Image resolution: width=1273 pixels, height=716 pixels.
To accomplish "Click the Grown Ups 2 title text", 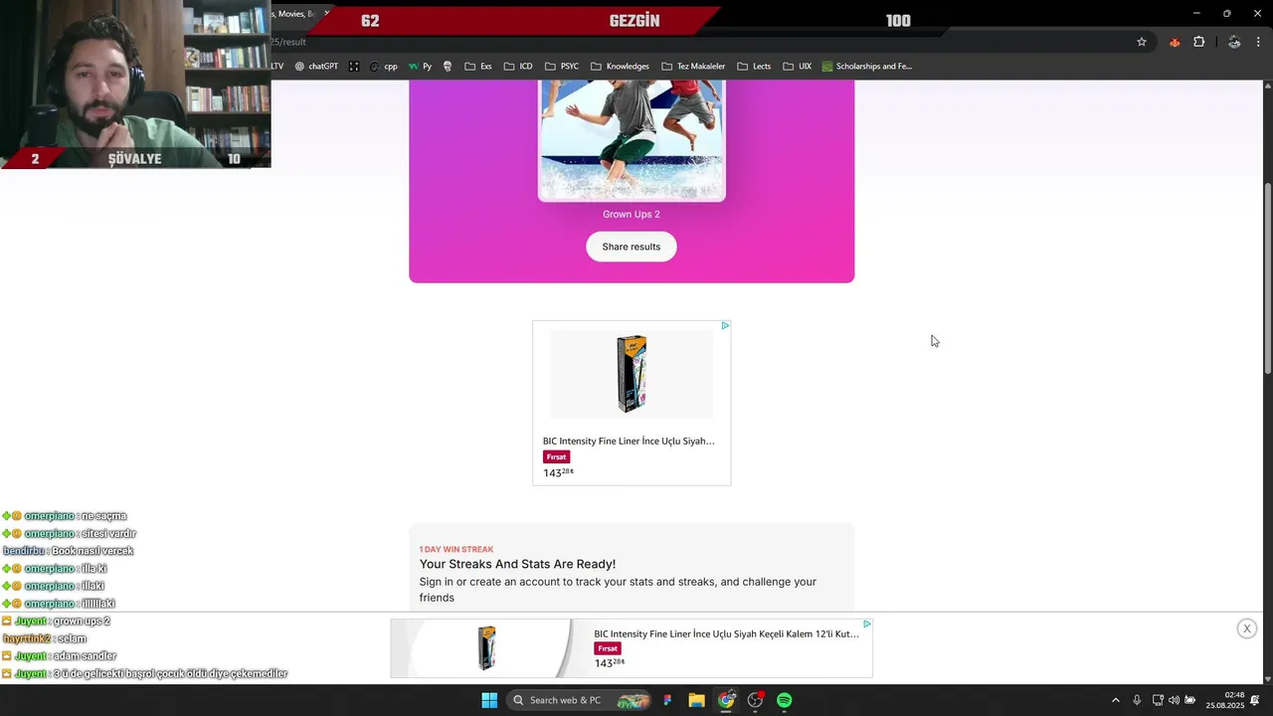I will point(632,214).
